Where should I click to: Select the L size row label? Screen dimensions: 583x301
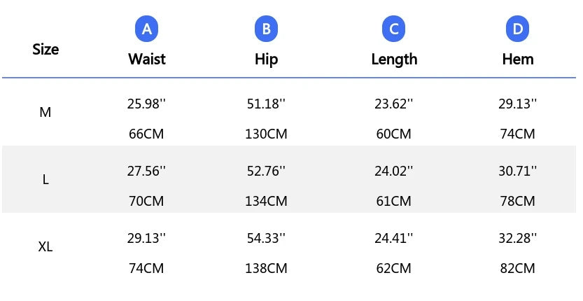pyautogui.click(x=45, y=179)
